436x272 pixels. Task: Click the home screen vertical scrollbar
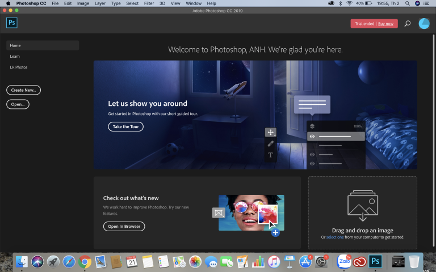coord(433,140)
